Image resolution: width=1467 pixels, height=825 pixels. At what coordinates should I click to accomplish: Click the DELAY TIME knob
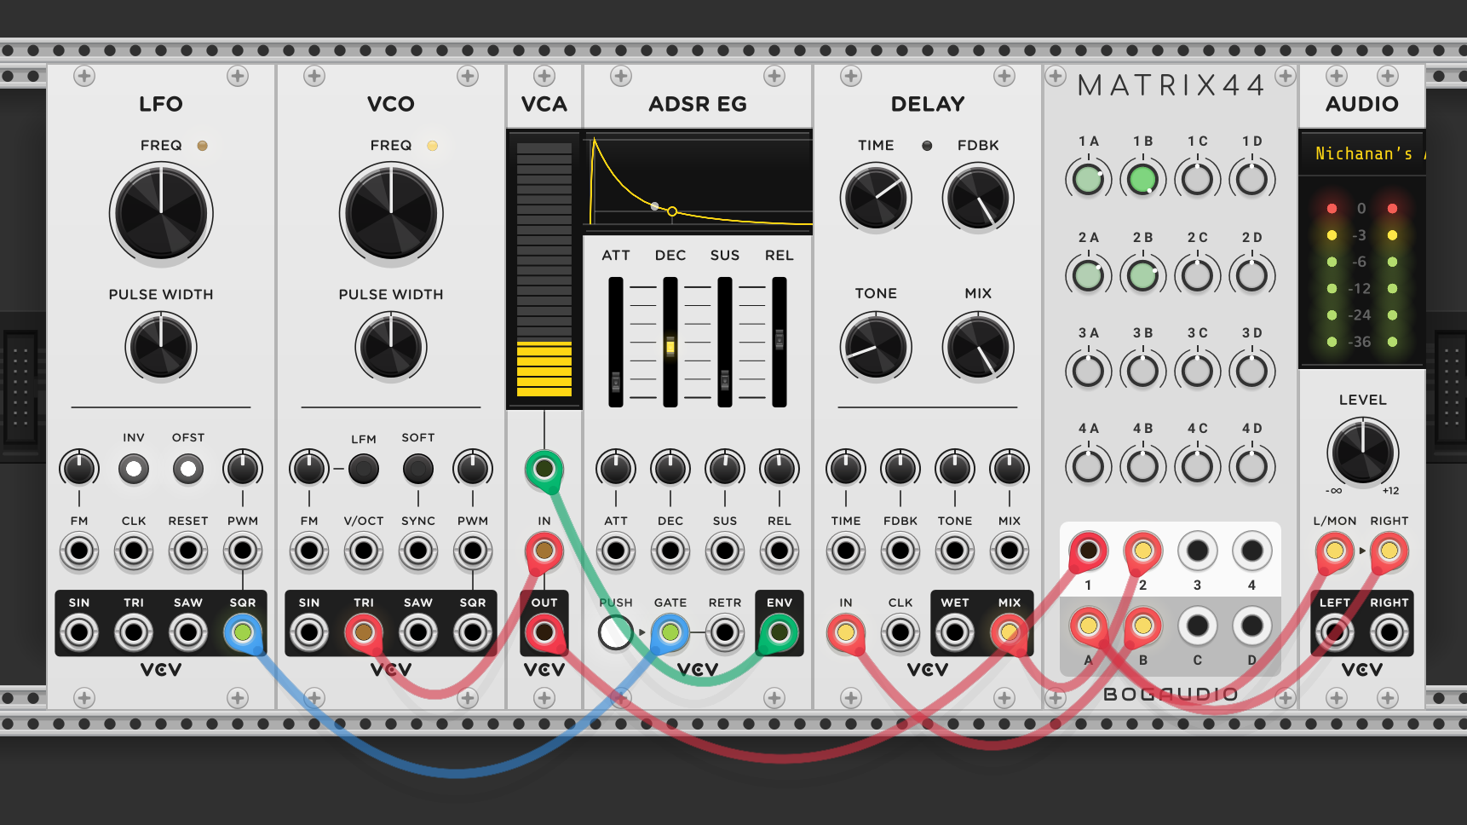pyautogui.click(x=876, y=198)
